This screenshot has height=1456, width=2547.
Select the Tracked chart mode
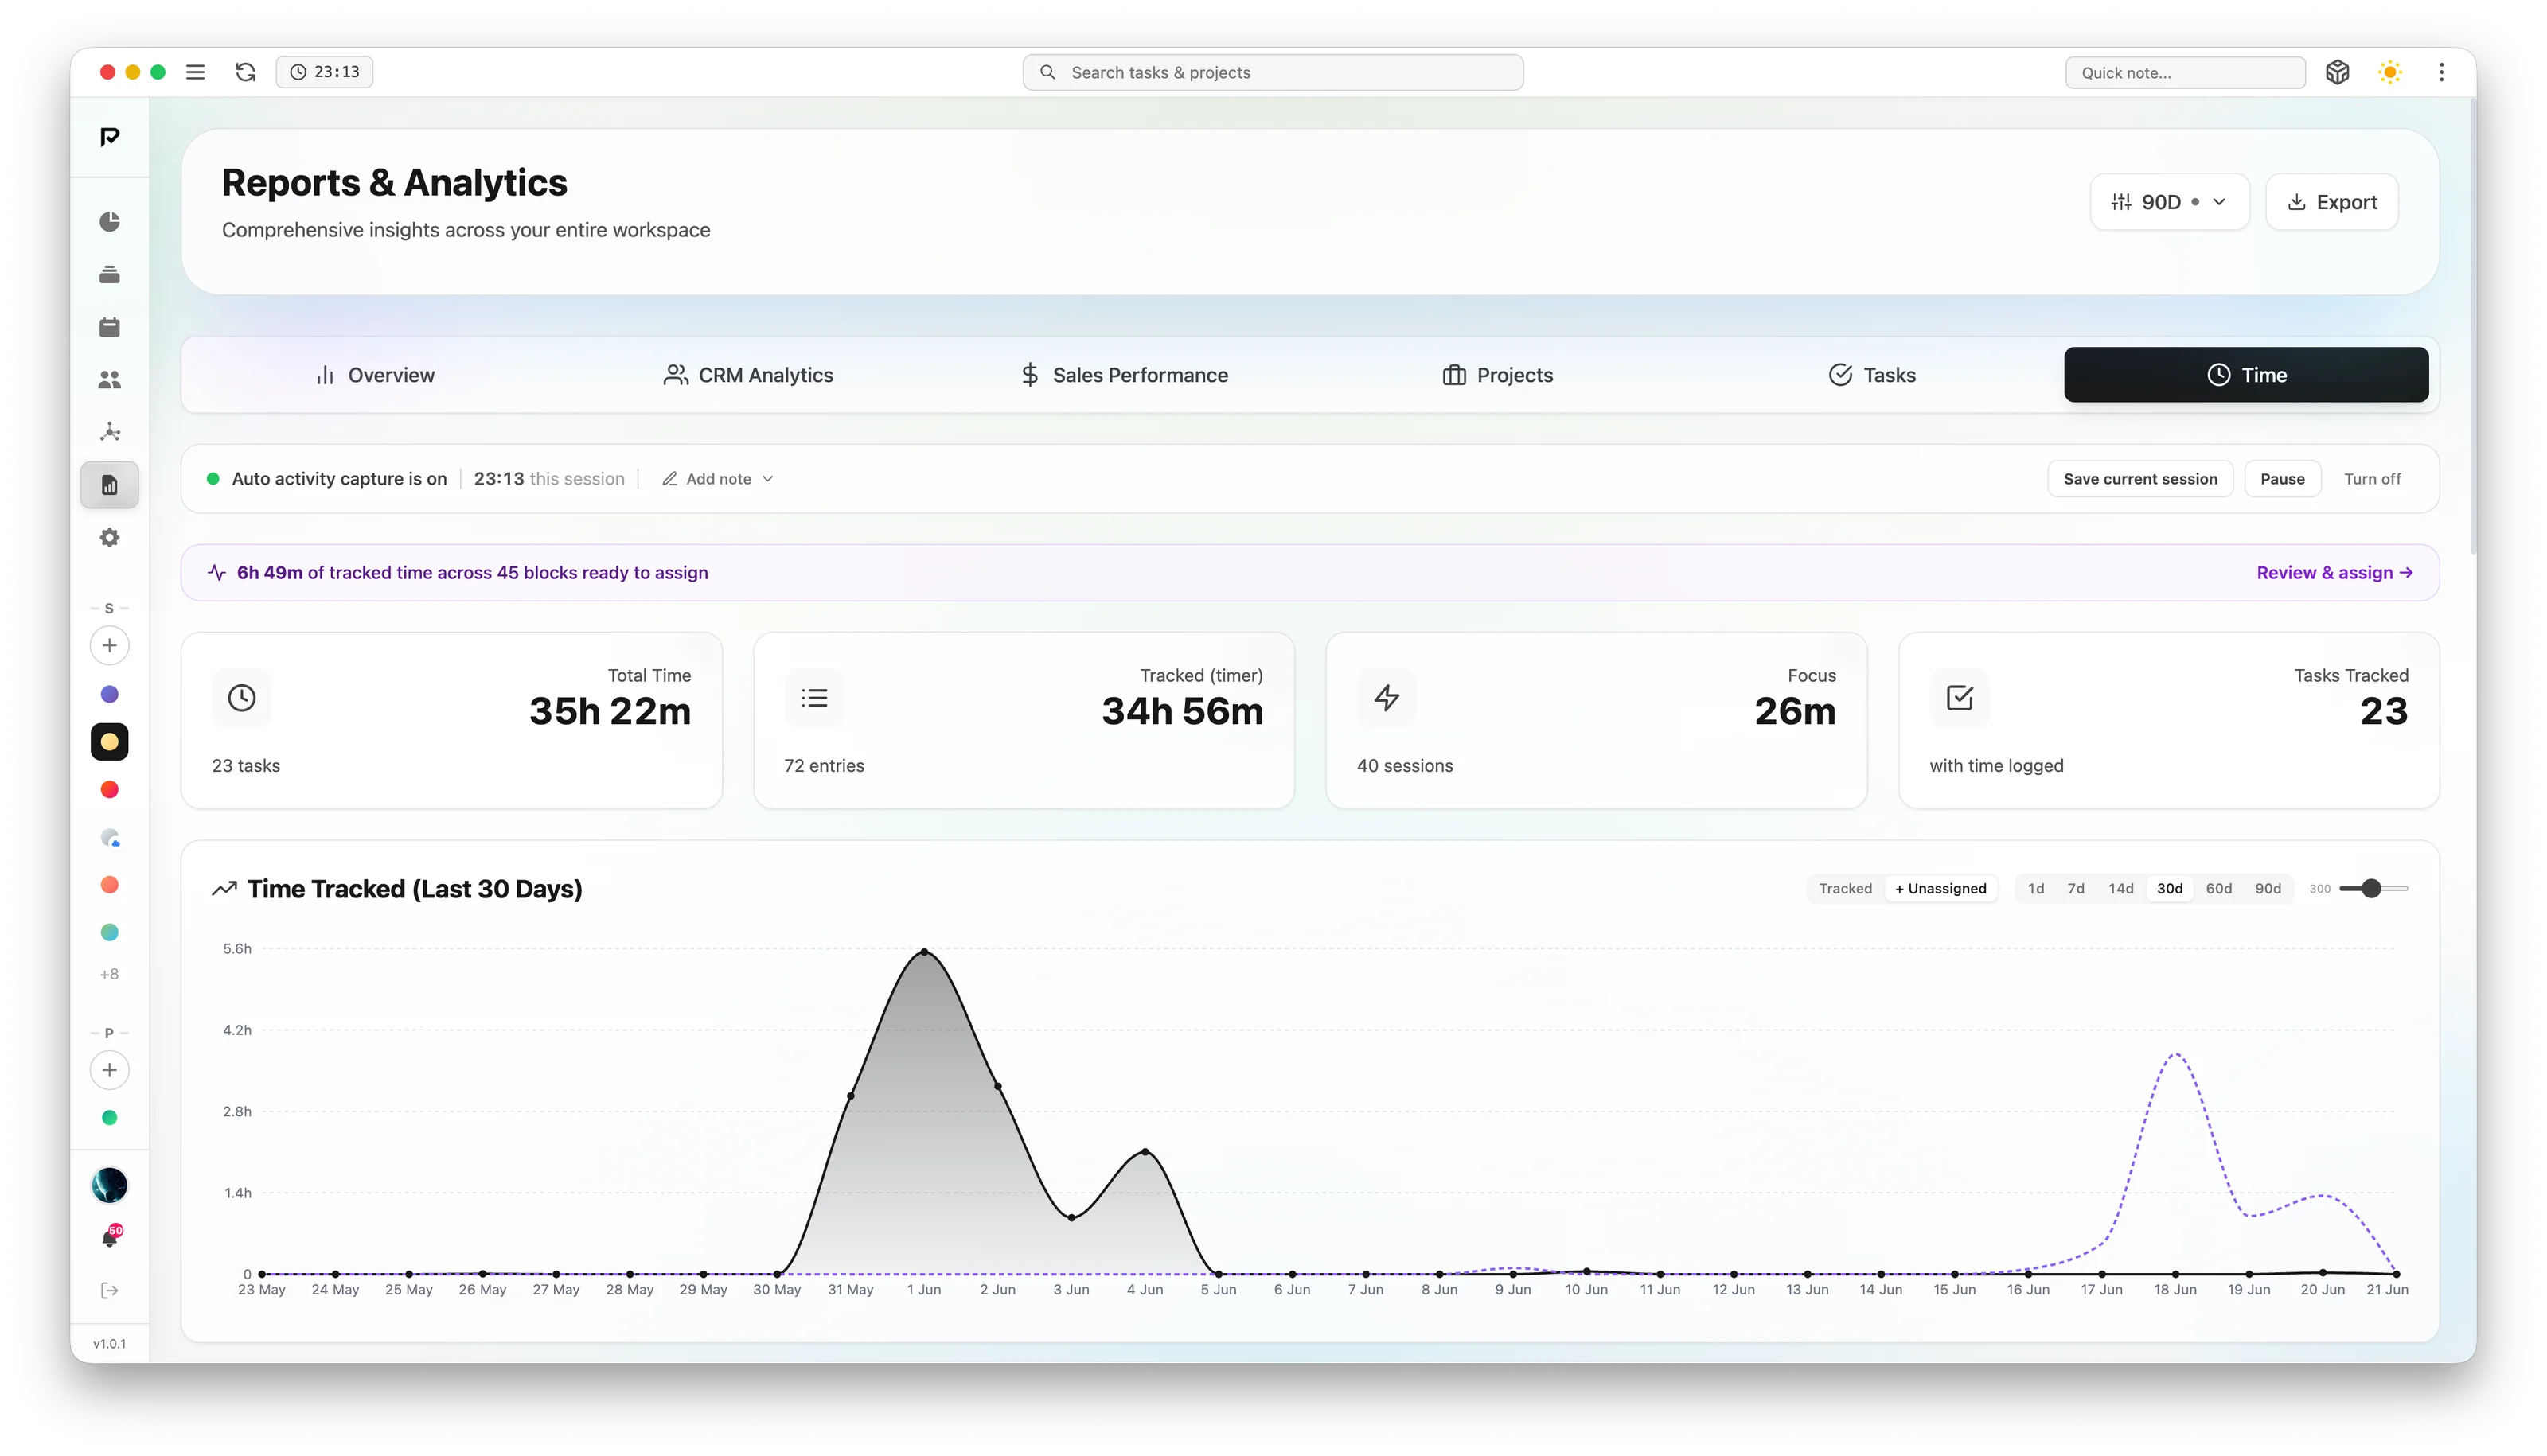1845,888
